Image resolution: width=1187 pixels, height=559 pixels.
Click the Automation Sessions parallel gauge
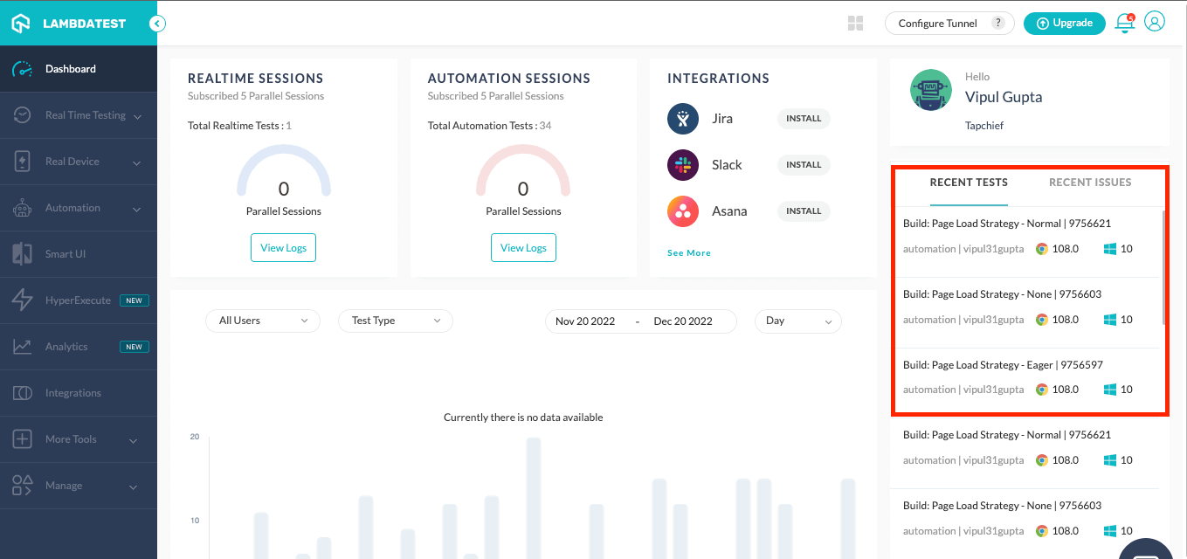click(523, 171)
